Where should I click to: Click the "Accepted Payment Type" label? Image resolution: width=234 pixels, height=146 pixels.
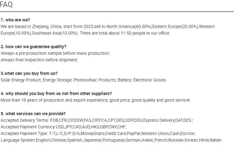click(24, 133)
